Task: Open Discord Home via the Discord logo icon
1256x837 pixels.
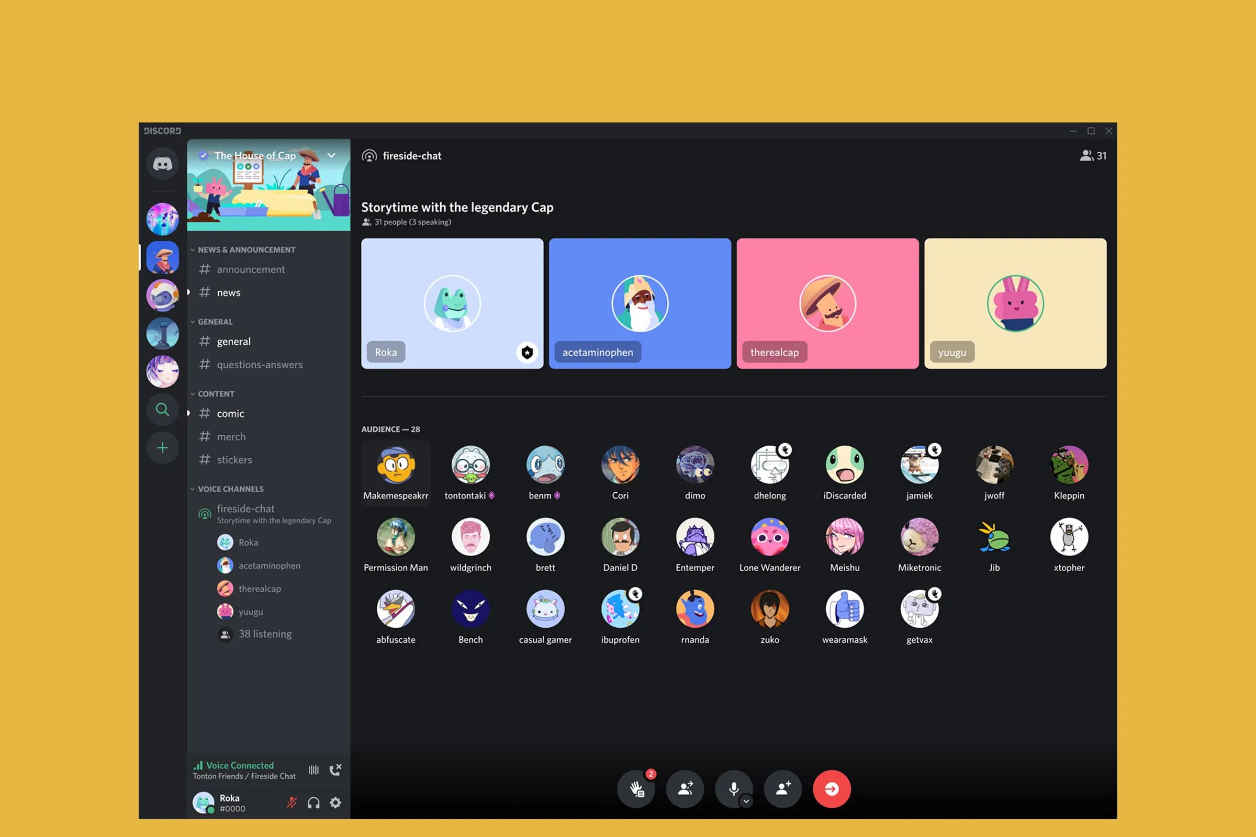Action: 162,163
